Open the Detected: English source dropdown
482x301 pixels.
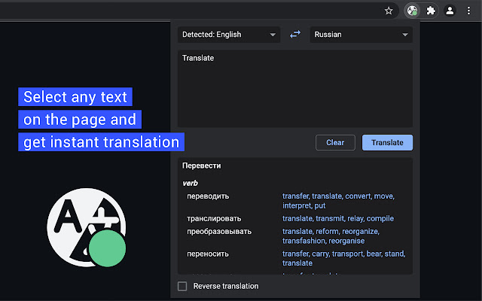point(229,35)
